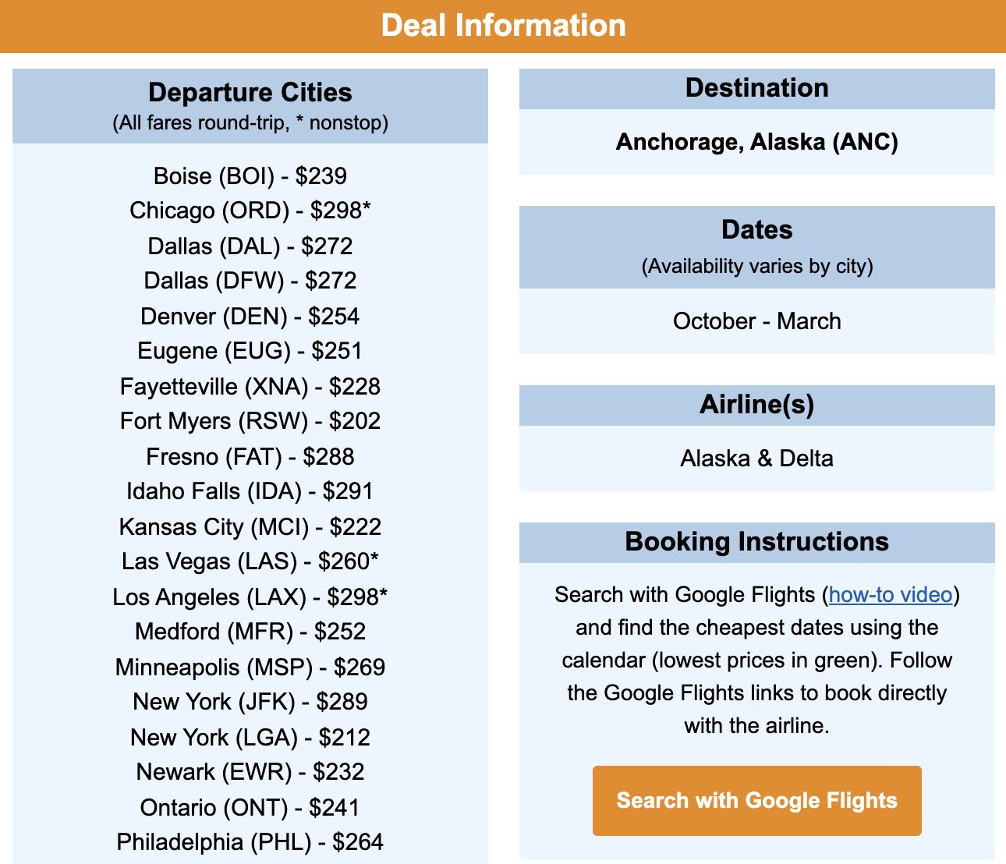Select the Fort Myers (RSW) $202 fare
The width and height of the screenshot is (1006, 864).
click(x=250, y=420)
